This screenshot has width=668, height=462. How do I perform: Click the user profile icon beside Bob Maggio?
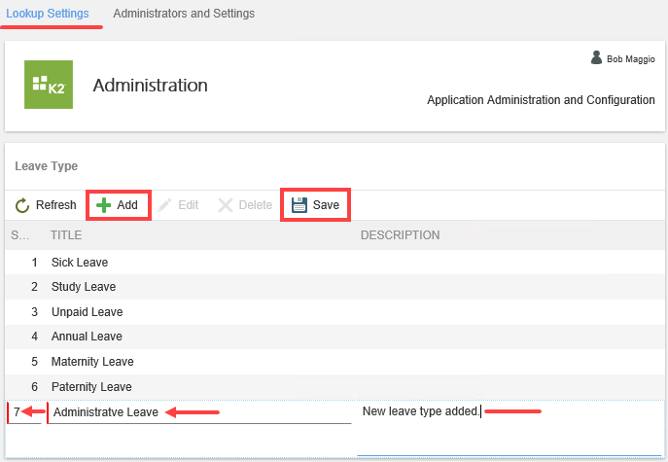pos(596,58)
